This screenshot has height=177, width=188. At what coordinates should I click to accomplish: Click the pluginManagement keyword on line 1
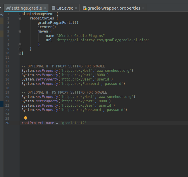(38, 14)
